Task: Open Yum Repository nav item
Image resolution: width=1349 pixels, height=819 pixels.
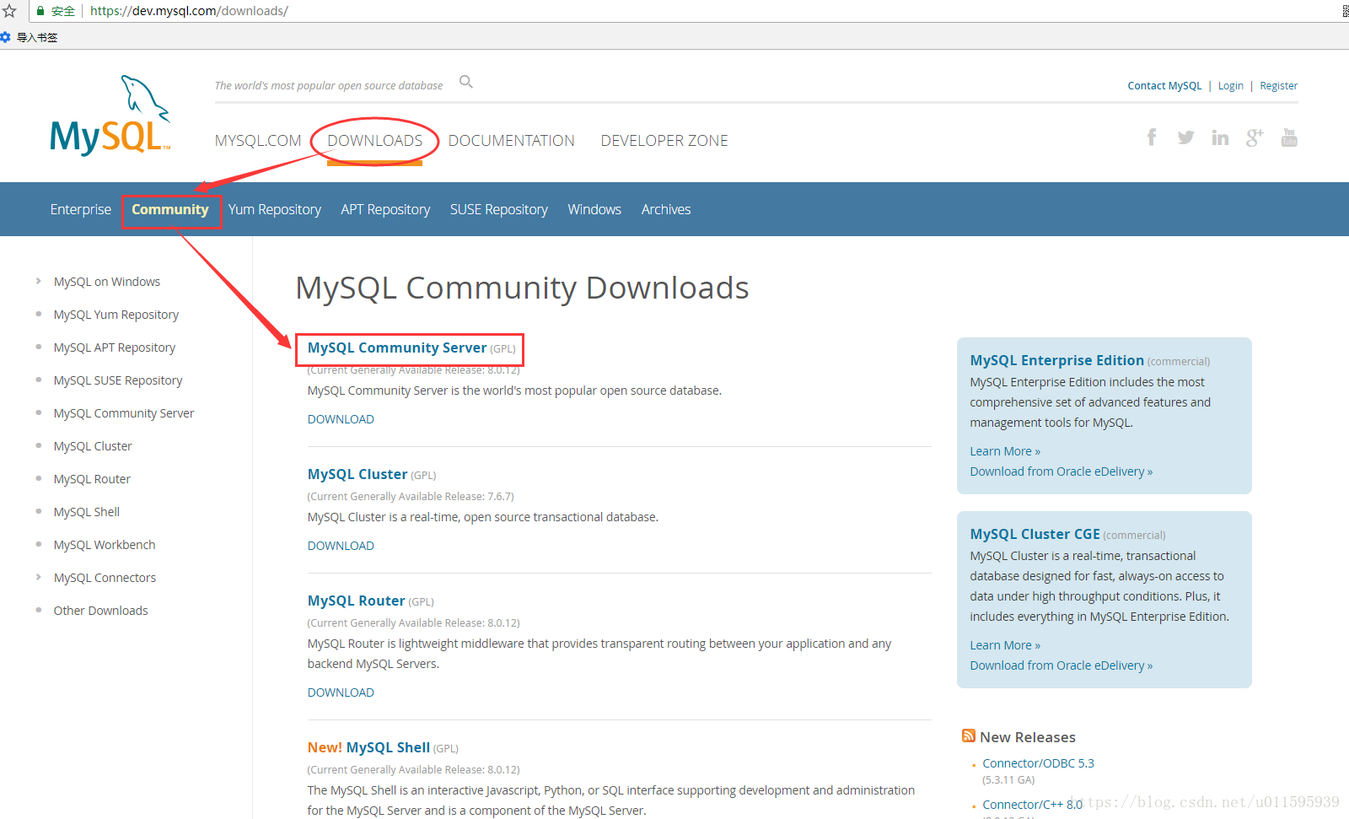Action: (275, 209)
